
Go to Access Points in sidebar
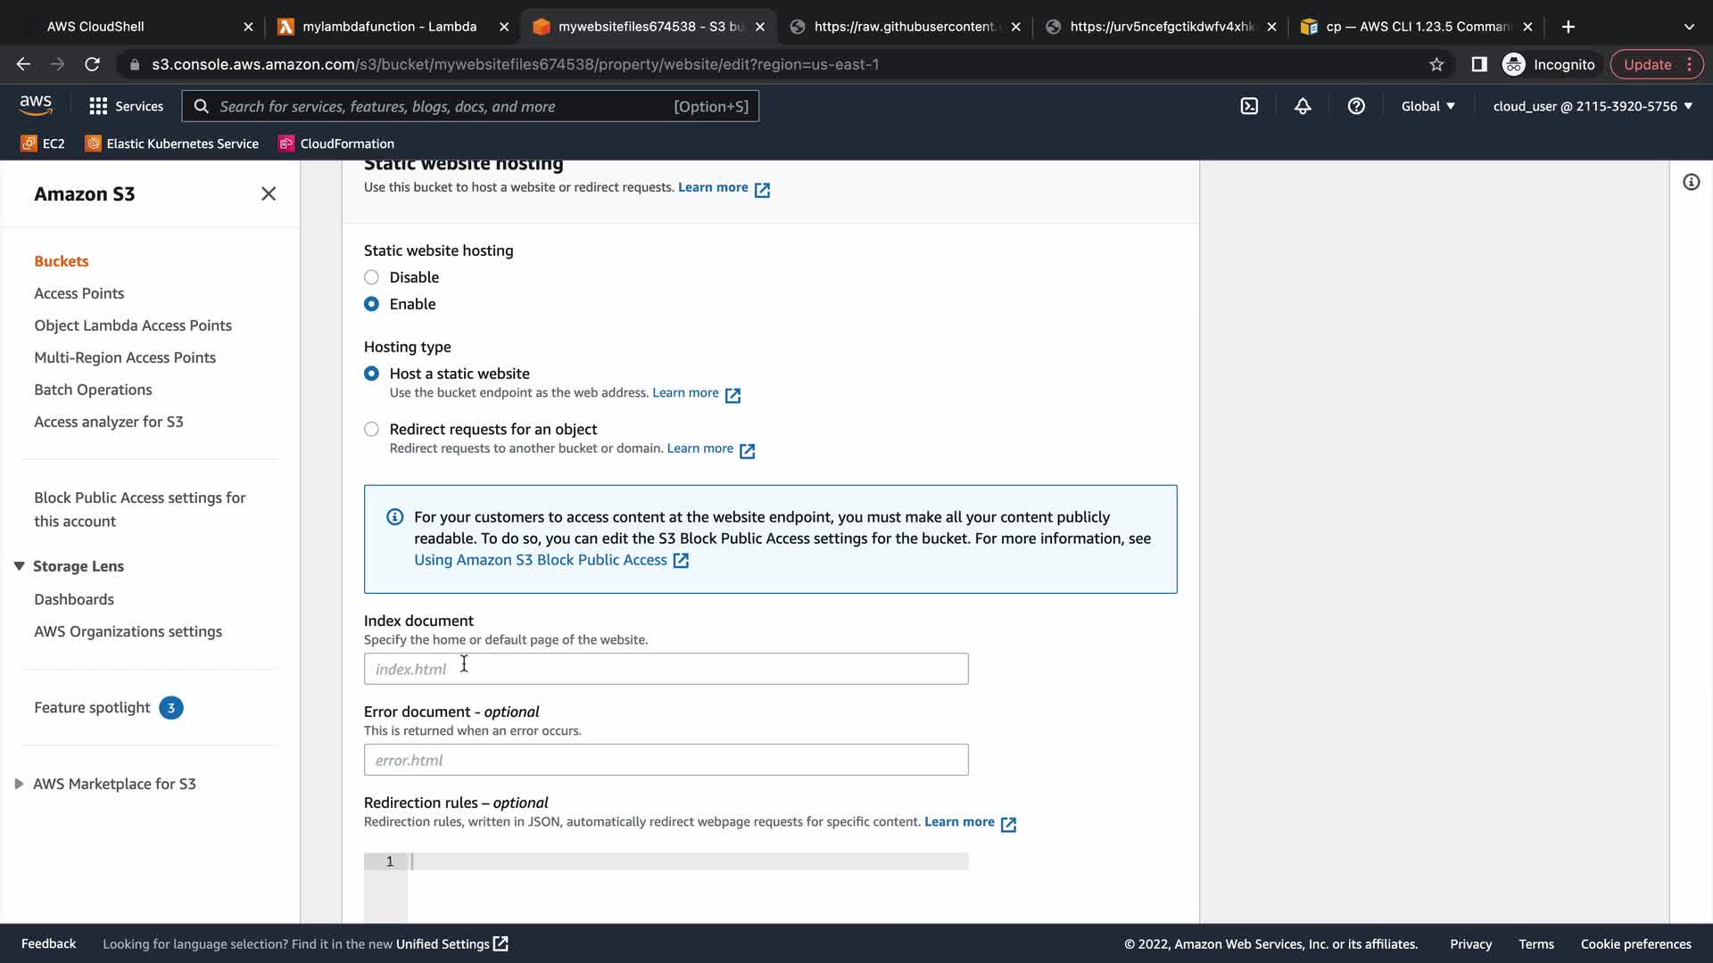pos(79,293)
